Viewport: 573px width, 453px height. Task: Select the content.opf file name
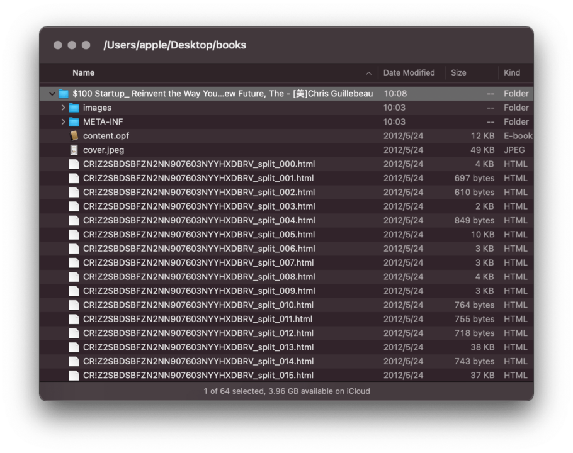[x=106, y=136]
